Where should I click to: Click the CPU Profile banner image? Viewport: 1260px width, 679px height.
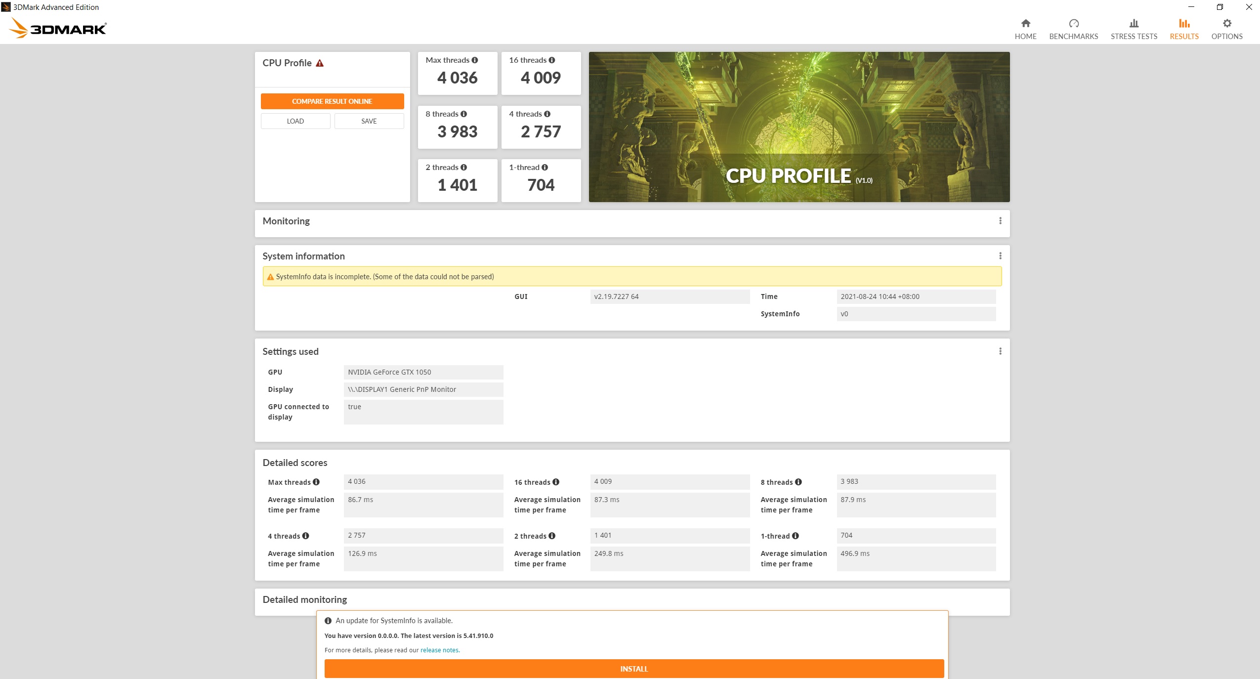pos(799,127)
